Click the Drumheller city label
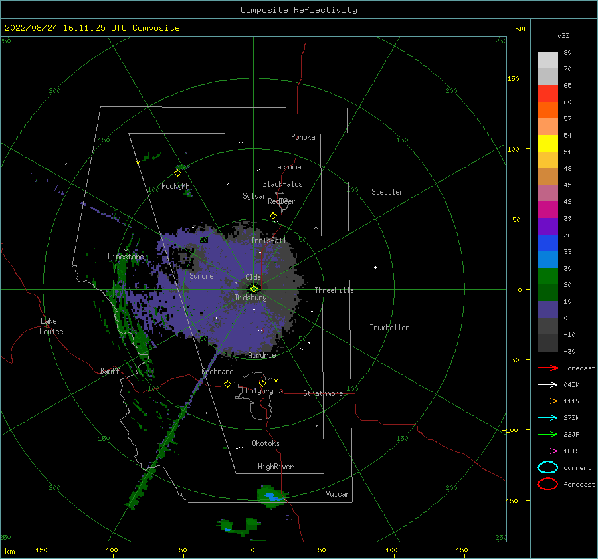Screen dimensions: 598x559 point(389,328)
